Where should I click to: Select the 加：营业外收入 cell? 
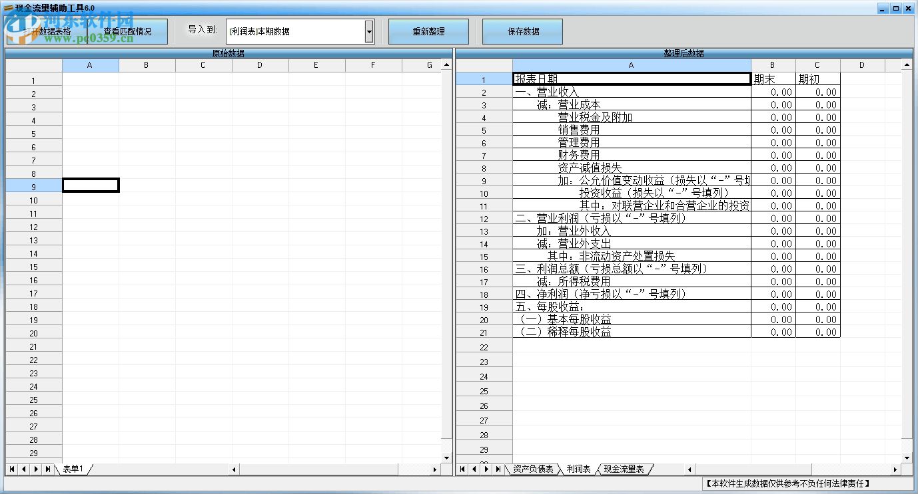(x=632, y=231)
